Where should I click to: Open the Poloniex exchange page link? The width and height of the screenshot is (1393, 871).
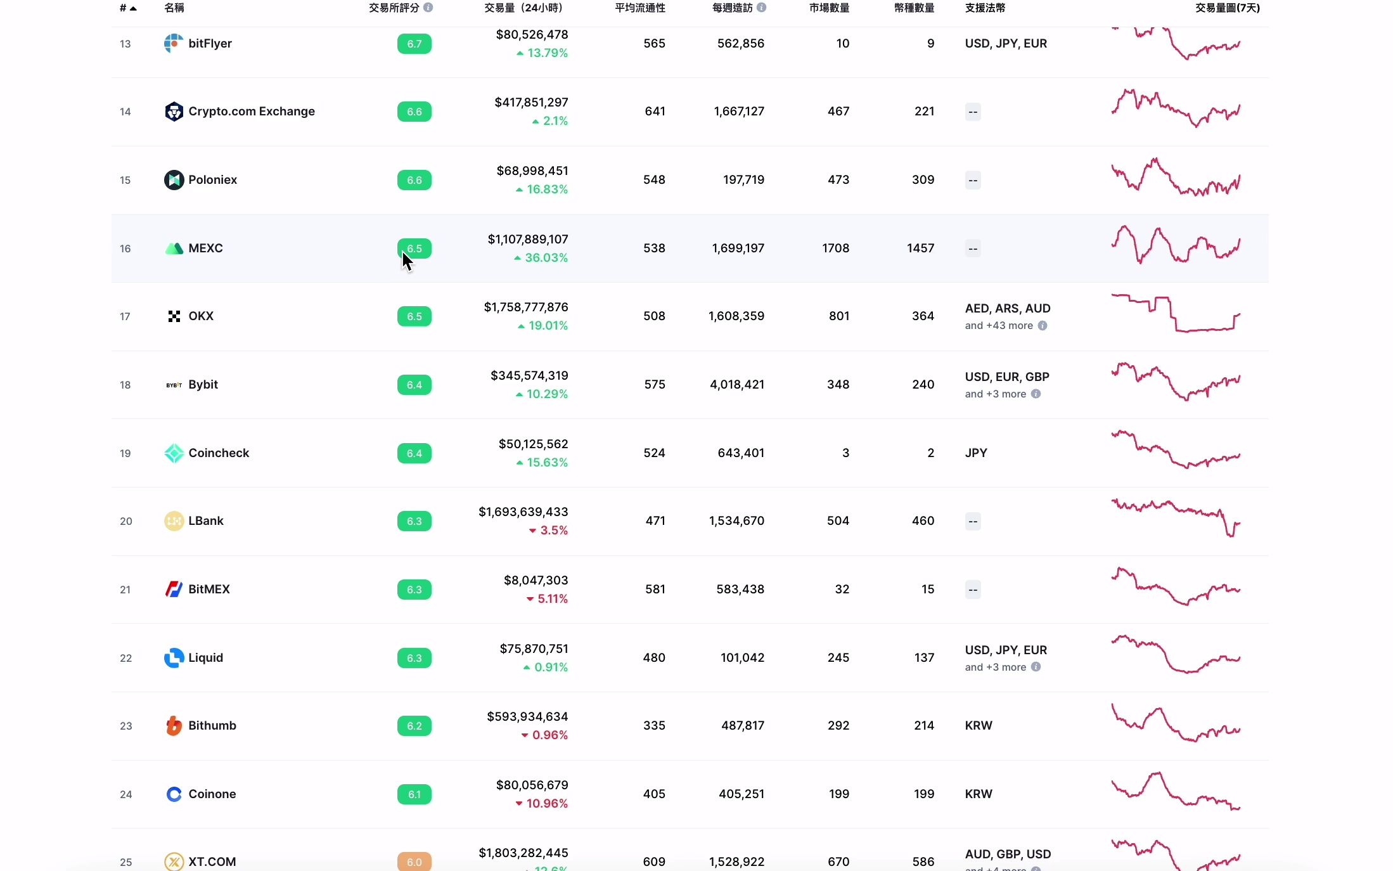[x=212, y=180]
